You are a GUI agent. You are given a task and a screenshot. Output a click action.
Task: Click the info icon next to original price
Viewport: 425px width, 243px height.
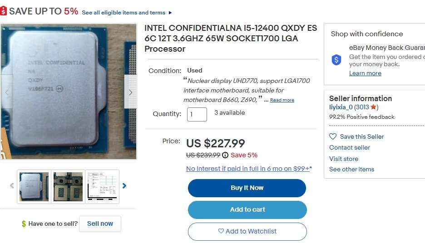click(x=225, y=155)
